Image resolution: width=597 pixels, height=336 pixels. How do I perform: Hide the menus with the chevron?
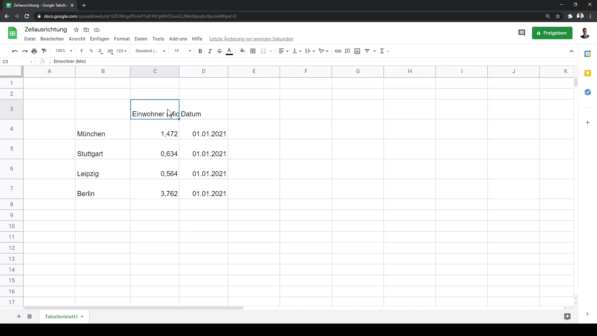pos(572,51)
